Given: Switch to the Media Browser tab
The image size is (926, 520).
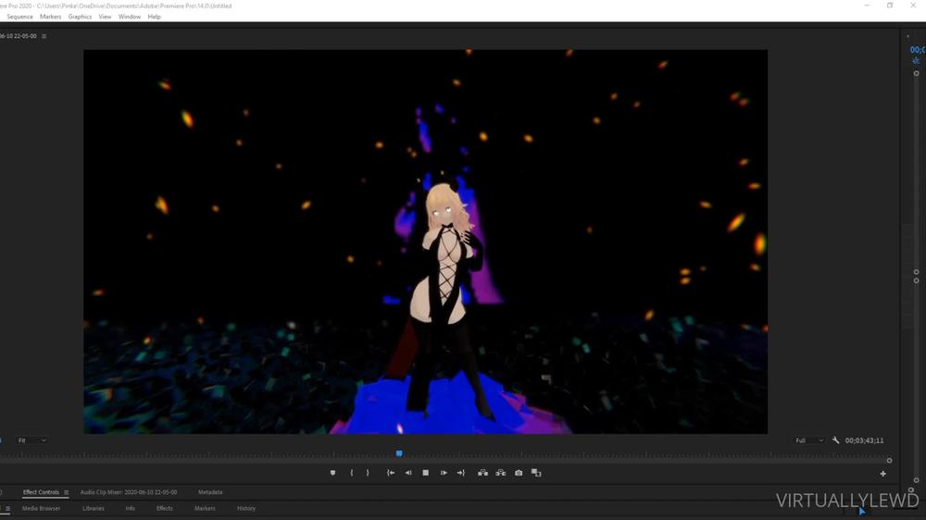Looking at the screenshot, I should [41, 508].
